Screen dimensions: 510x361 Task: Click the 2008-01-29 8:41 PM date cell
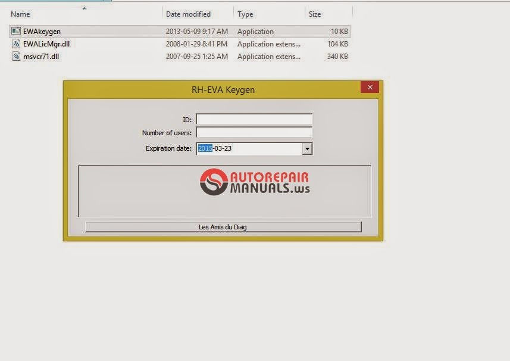tap(197, 44)
